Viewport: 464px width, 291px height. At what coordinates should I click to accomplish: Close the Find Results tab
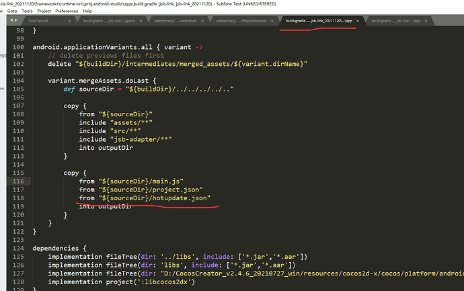pos(69,21)
